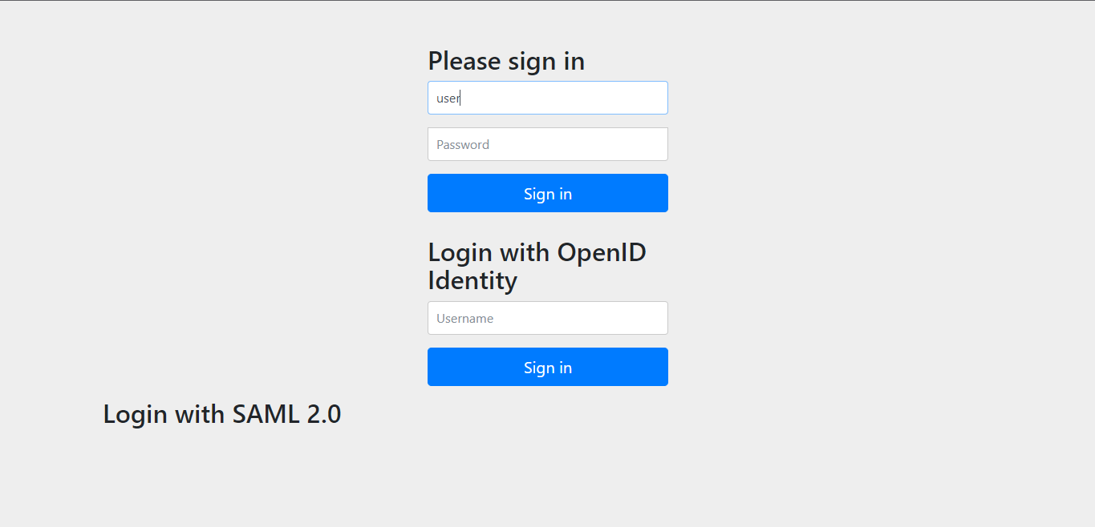The height and width of the screenshot is (527, 1095).
Task: Click the Username placeholder text in OpenID form
Action: 464,318
